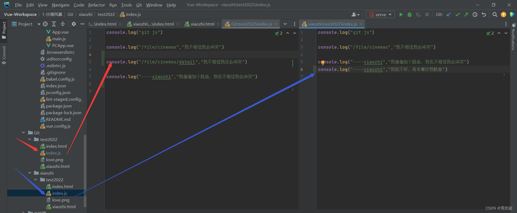Open the JetBrains toolbox icon at far right
Image resolution: width=517 pixels, height=213 pixels.
tap(512, 15)
